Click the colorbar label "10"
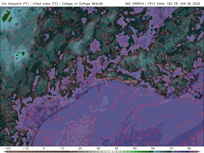The height and width of the screenshot is (153, 204). coord(62,148)
